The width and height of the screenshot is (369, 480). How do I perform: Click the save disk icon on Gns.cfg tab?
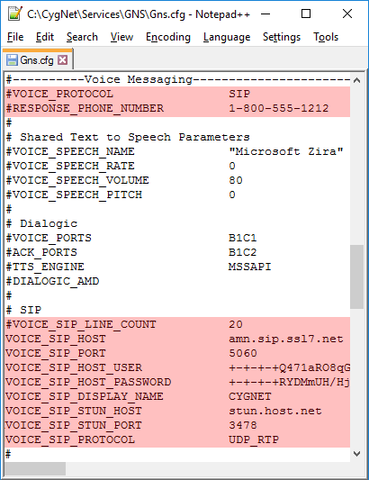12,60
